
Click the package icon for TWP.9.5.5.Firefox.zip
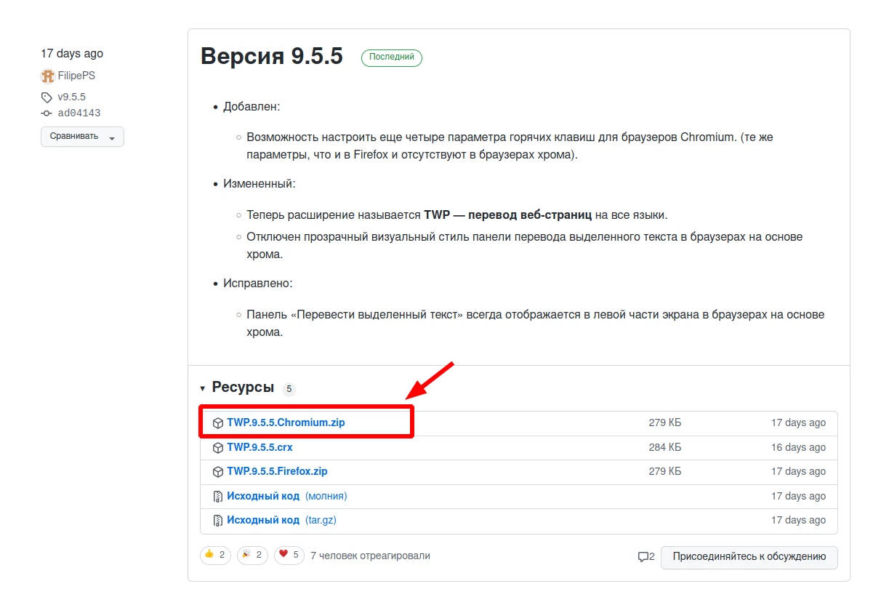pyautogui.click(x=217, y=472)
